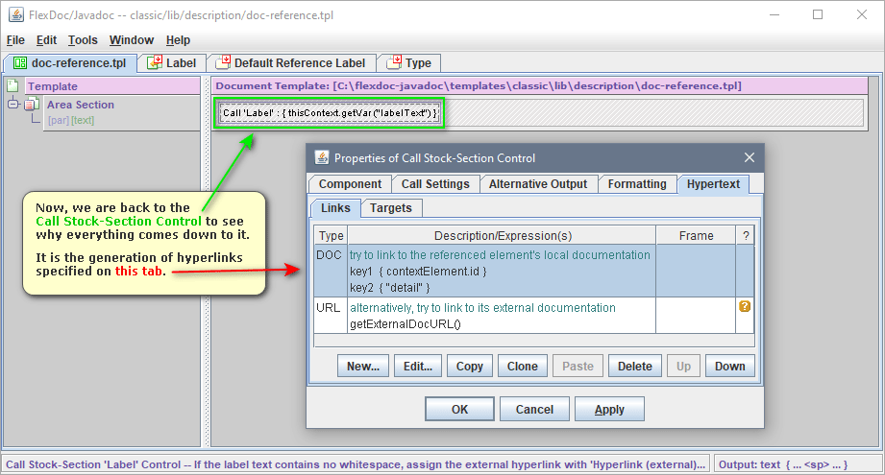This screenshot has width=885, height=475.
Task: Click the Call 'Label' stock-section control
Action: [330, 113]
